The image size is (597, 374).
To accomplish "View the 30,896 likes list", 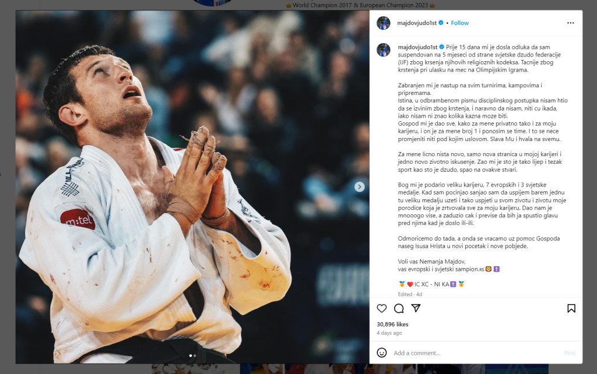I will click(392, 324).
